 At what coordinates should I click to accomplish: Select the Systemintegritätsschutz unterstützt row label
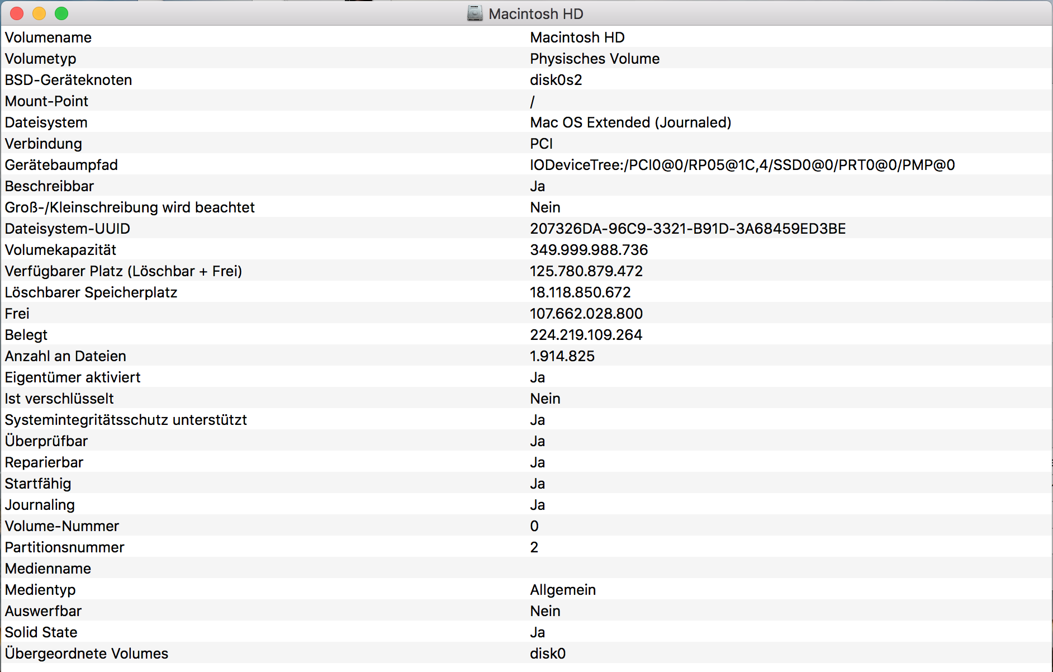point(126,420)
